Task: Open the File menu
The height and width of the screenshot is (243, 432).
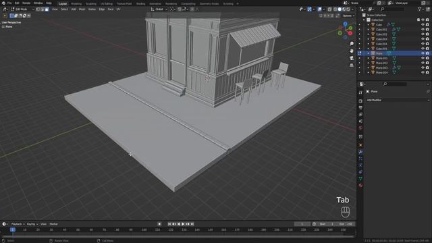Action: pos(9,3)
